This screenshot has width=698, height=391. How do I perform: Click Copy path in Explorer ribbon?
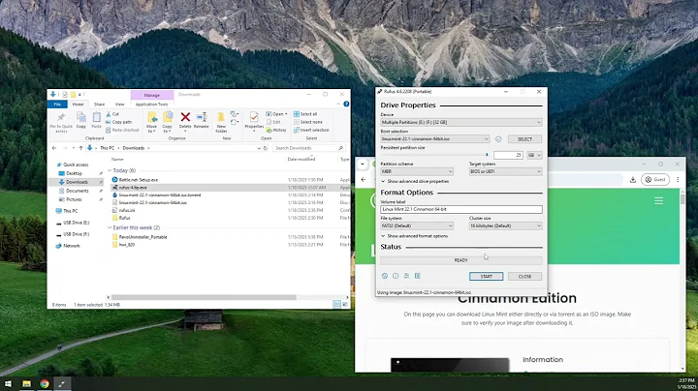tap(119, 122)
